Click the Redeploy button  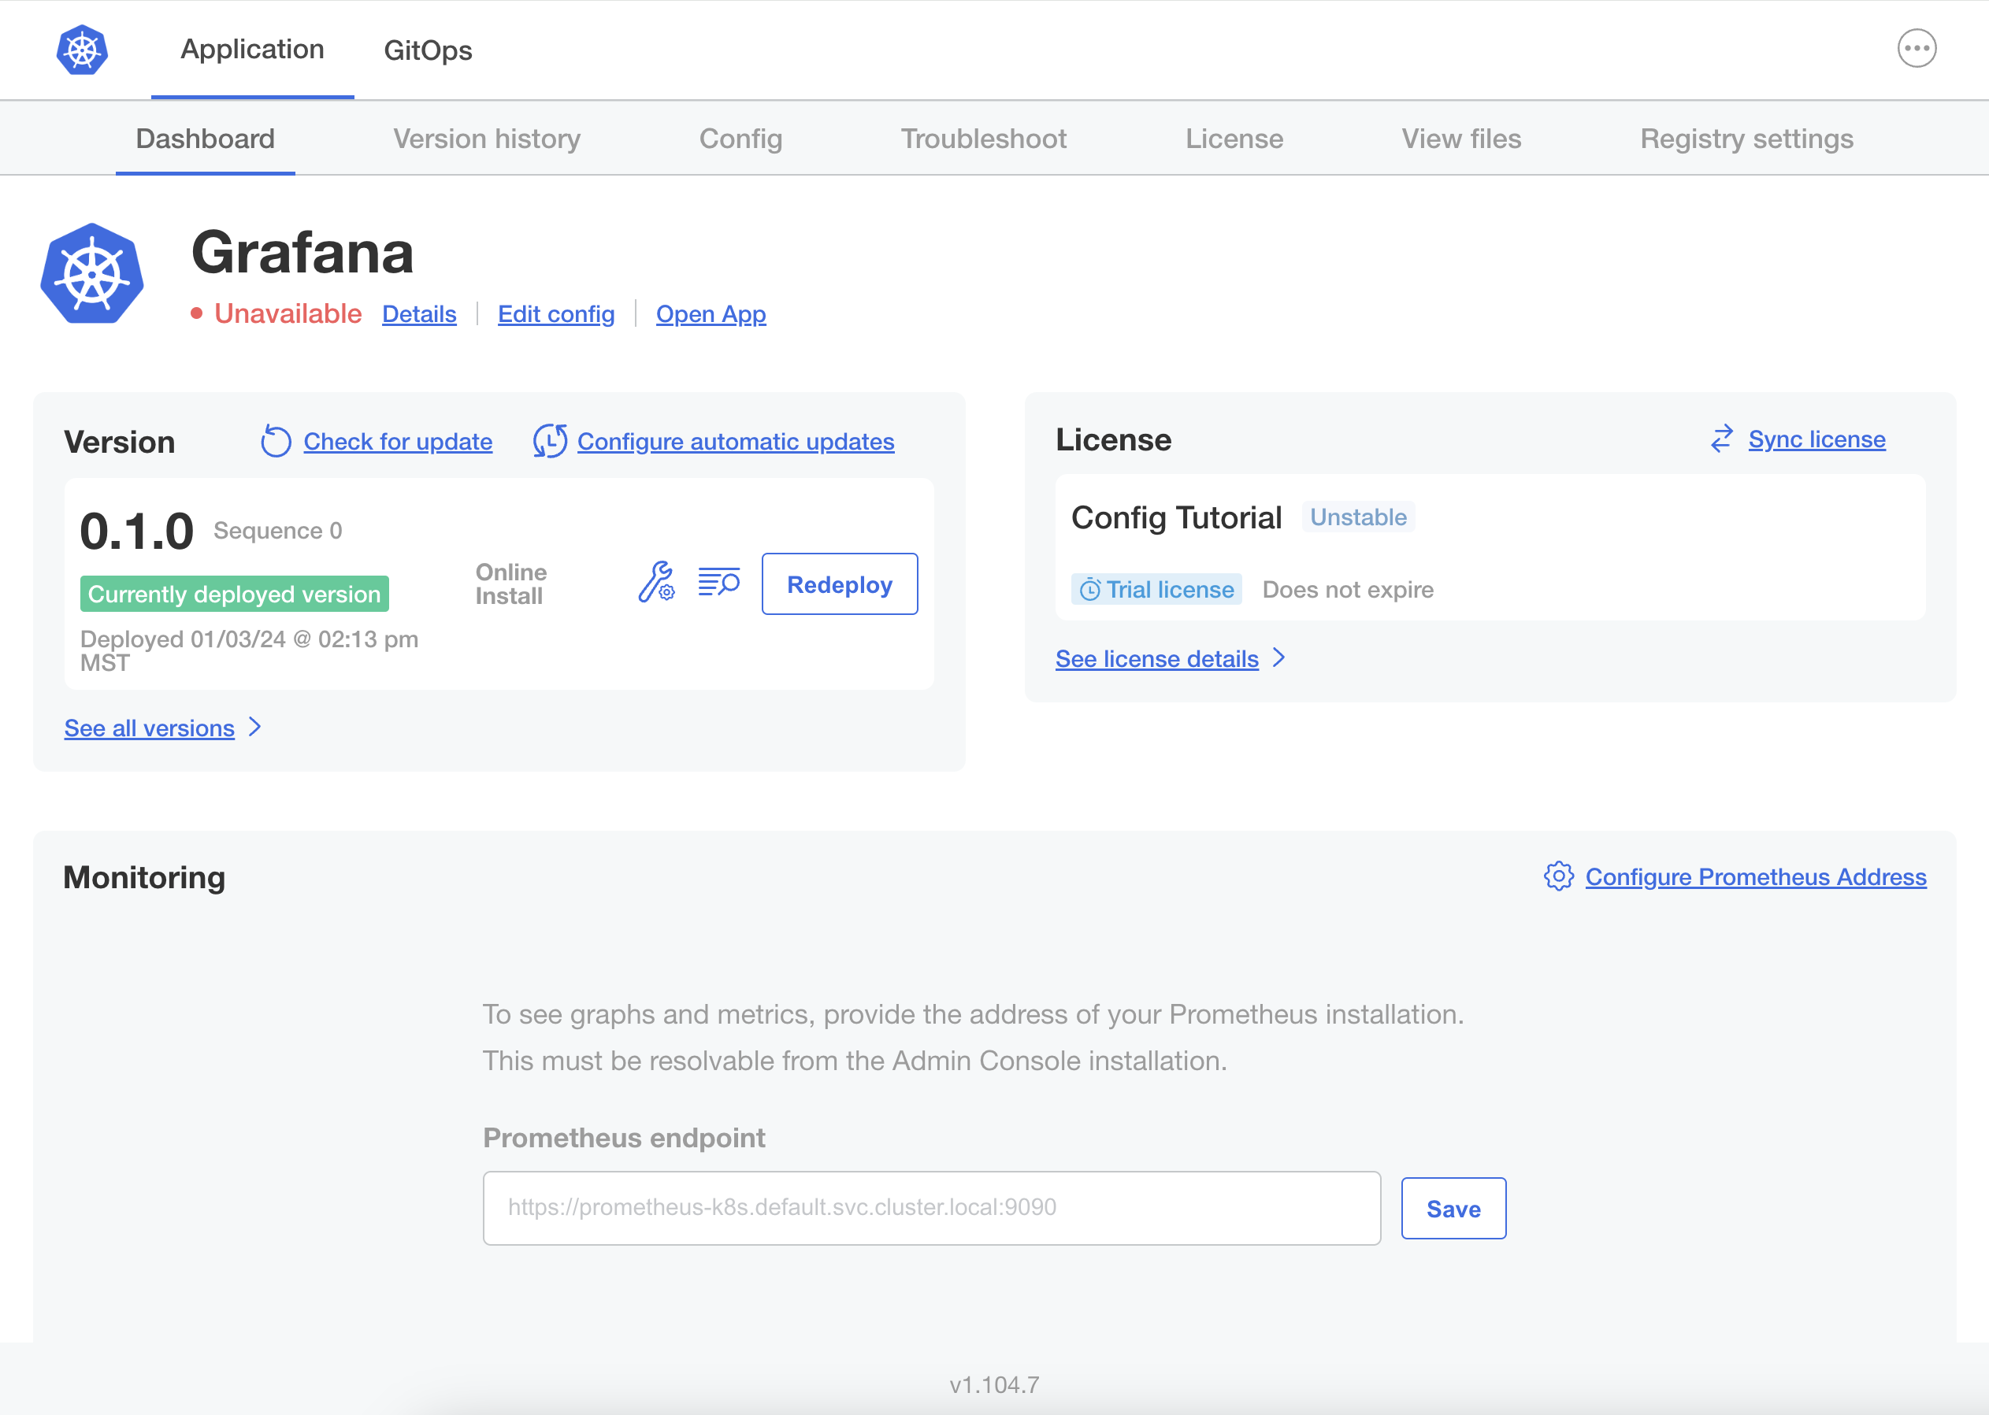pos(839,583)
